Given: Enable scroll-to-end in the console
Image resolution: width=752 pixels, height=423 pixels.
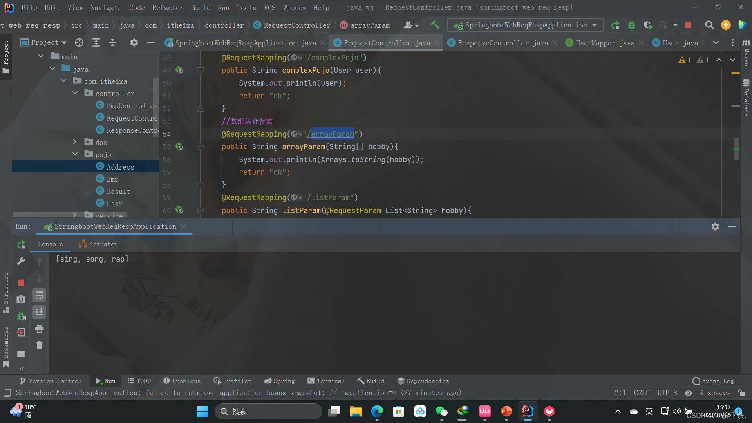Looking at the screenshot, I should point(39,312).
